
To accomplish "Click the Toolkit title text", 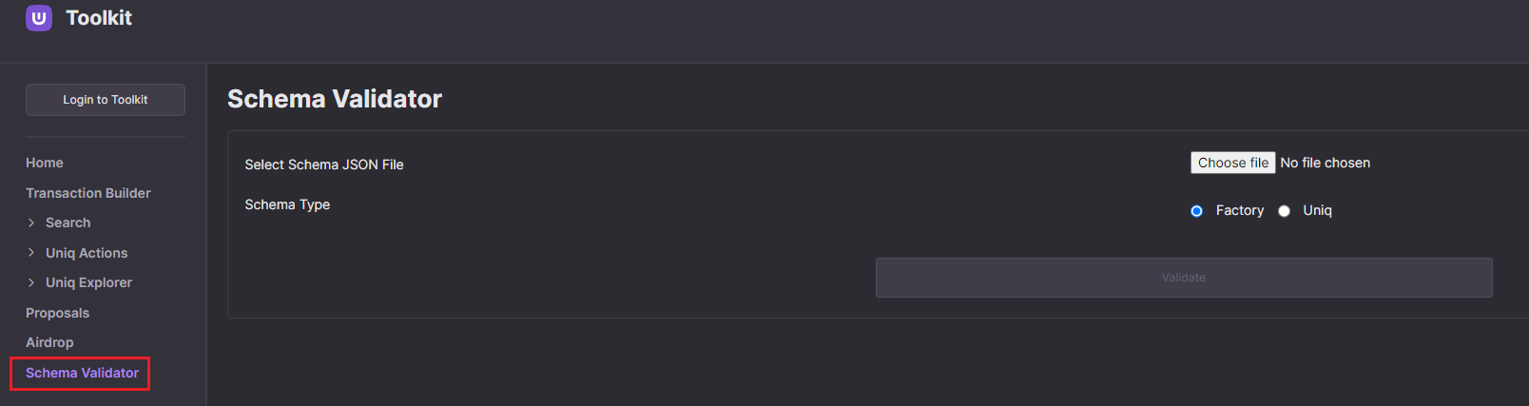I will click(99, 18).
